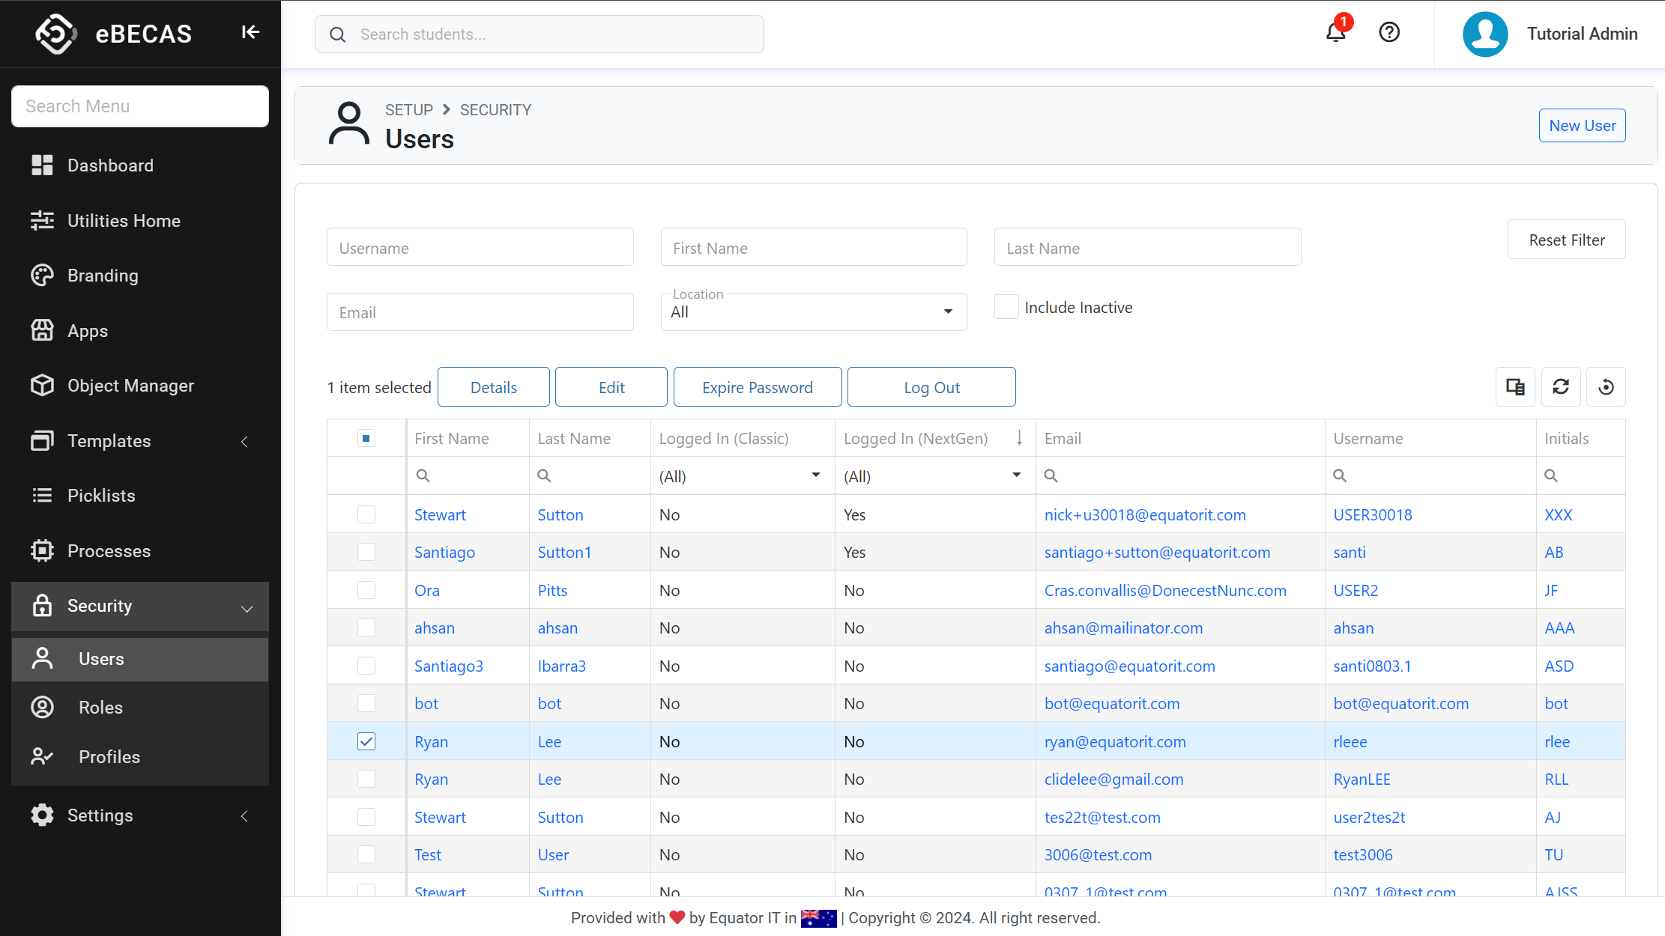Screen dimensions: 1665x936
Task: Click the column chooser icon
Action: (x=1515, y=387)
